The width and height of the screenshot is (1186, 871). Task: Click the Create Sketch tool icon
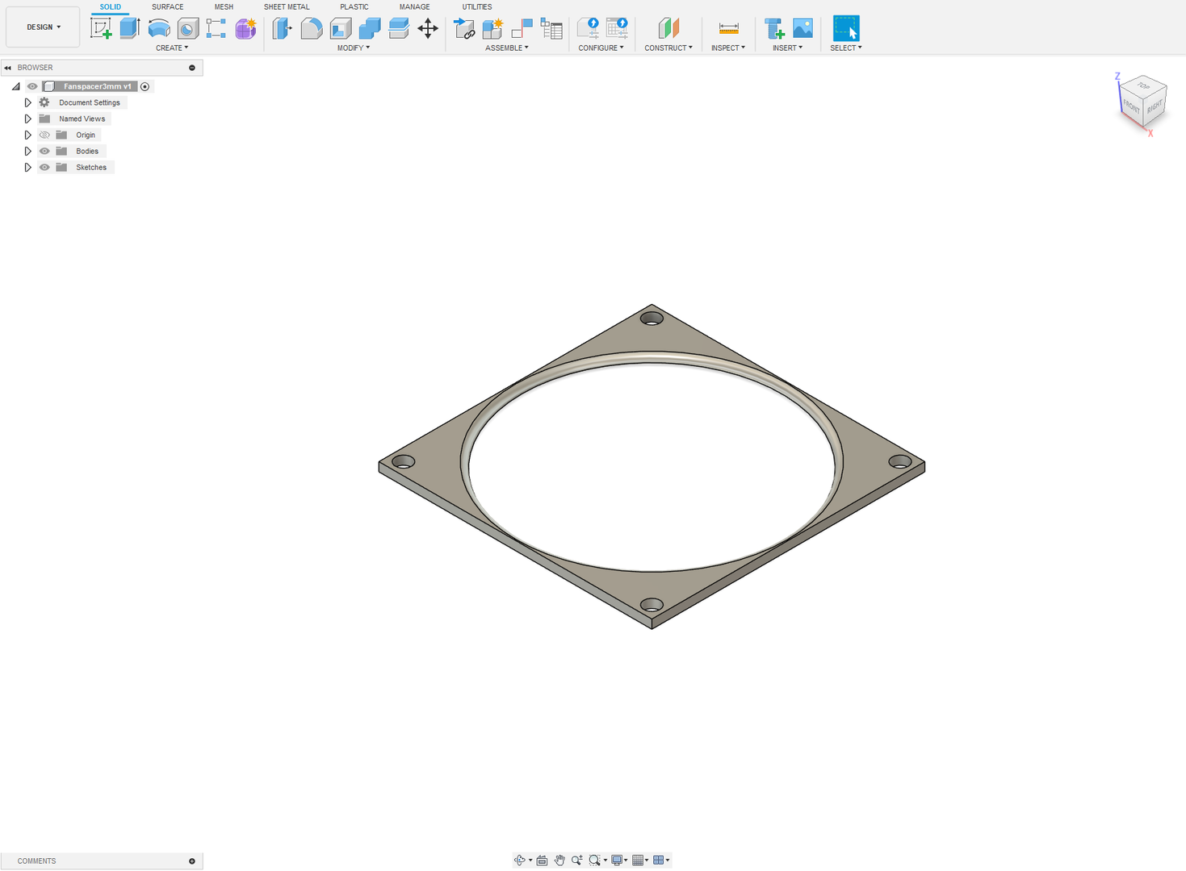(x=101, y=28)
